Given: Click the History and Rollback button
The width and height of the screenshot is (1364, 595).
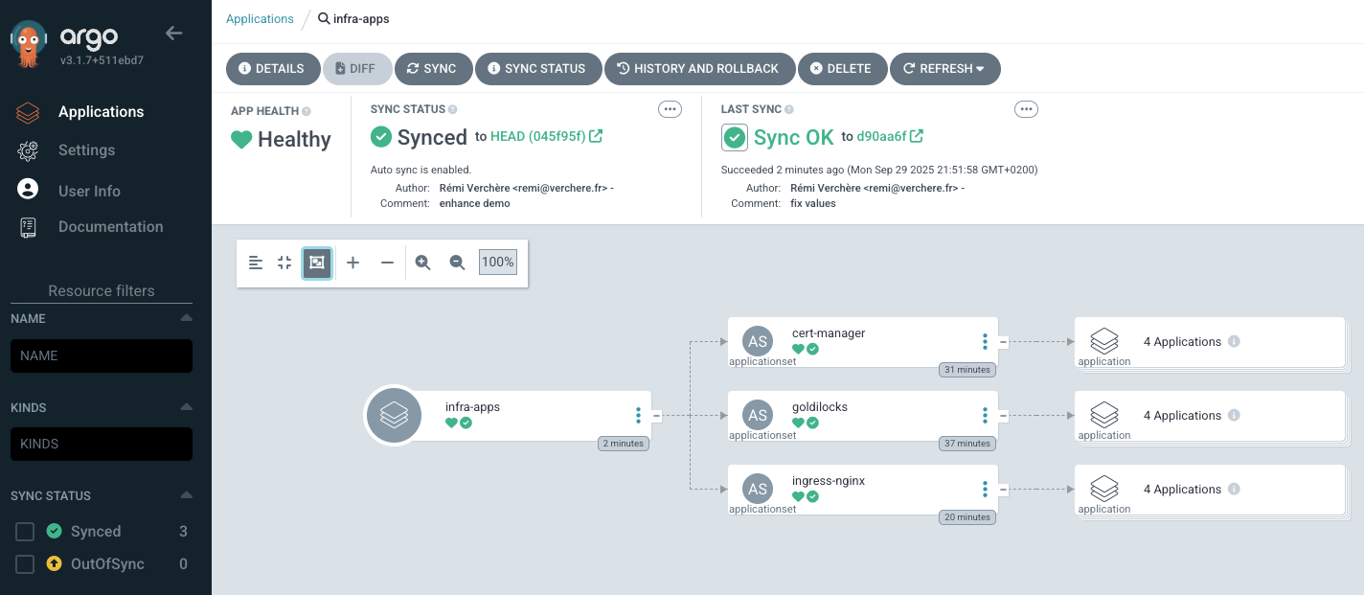Looking at the screenshot, I should [x=699, y=69].
